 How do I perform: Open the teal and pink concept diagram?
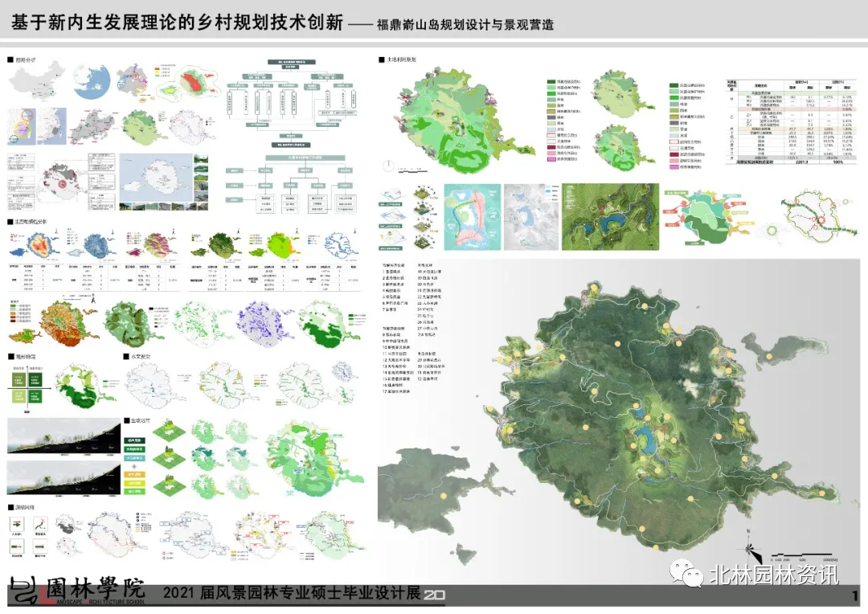(473, 217)
